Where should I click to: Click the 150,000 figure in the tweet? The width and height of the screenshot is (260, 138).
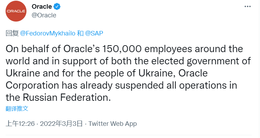click(122, 49)
